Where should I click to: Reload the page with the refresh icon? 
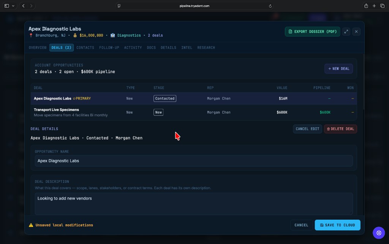coord(270,6)
